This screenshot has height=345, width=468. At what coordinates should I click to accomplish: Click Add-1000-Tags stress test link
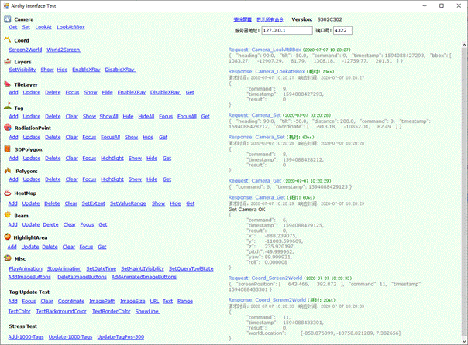click(26, 337)
